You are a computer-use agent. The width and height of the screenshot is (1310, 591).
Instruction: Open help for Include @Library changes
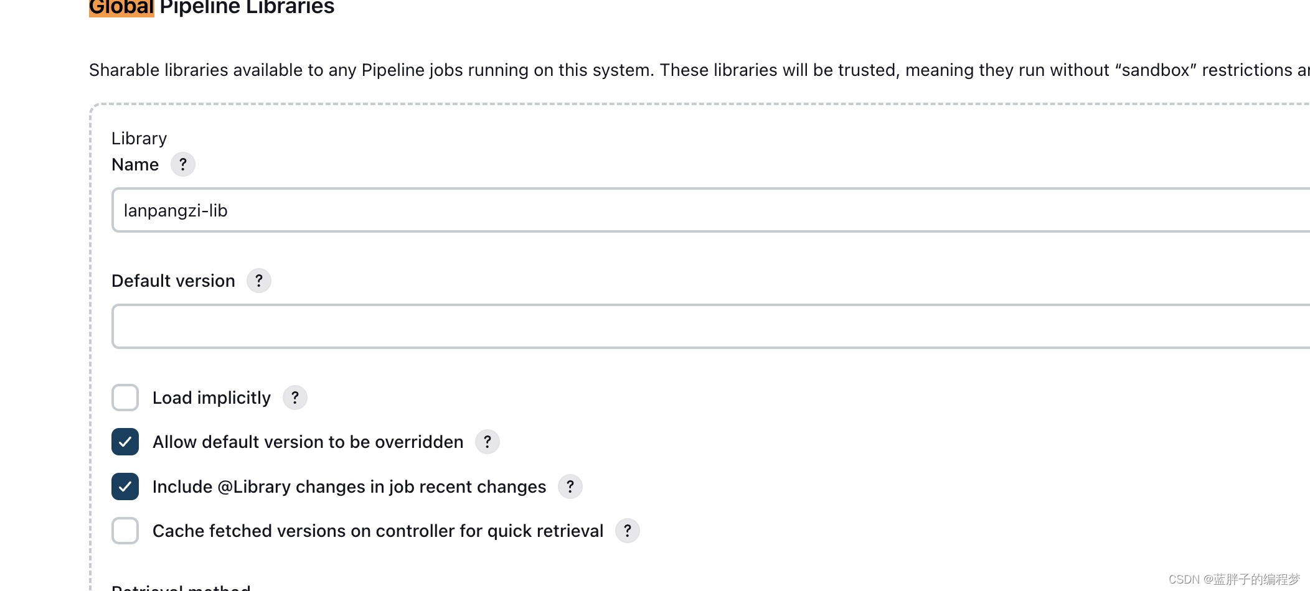pos(570,486)
